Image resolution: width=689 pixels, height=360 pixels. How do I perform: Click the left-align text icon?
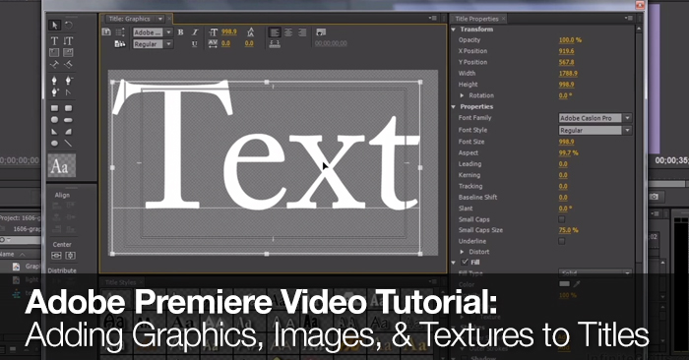pyautogui.click(x=275, y=32)
